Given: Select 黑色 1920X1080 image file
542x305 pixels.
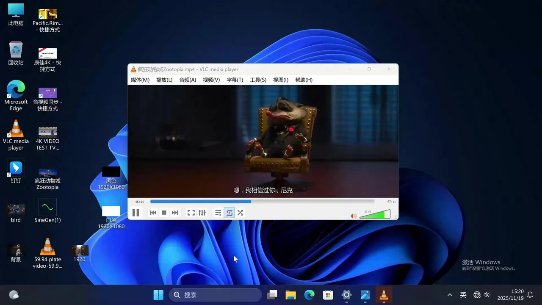Looking at the screenshot, I should coord(111,178).
